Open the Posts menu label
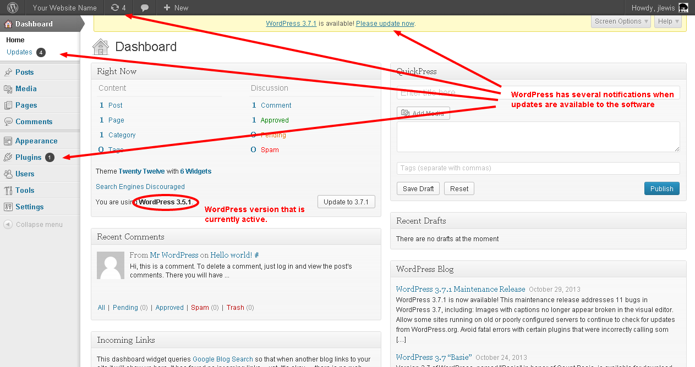695x367 pixels. 25,72
